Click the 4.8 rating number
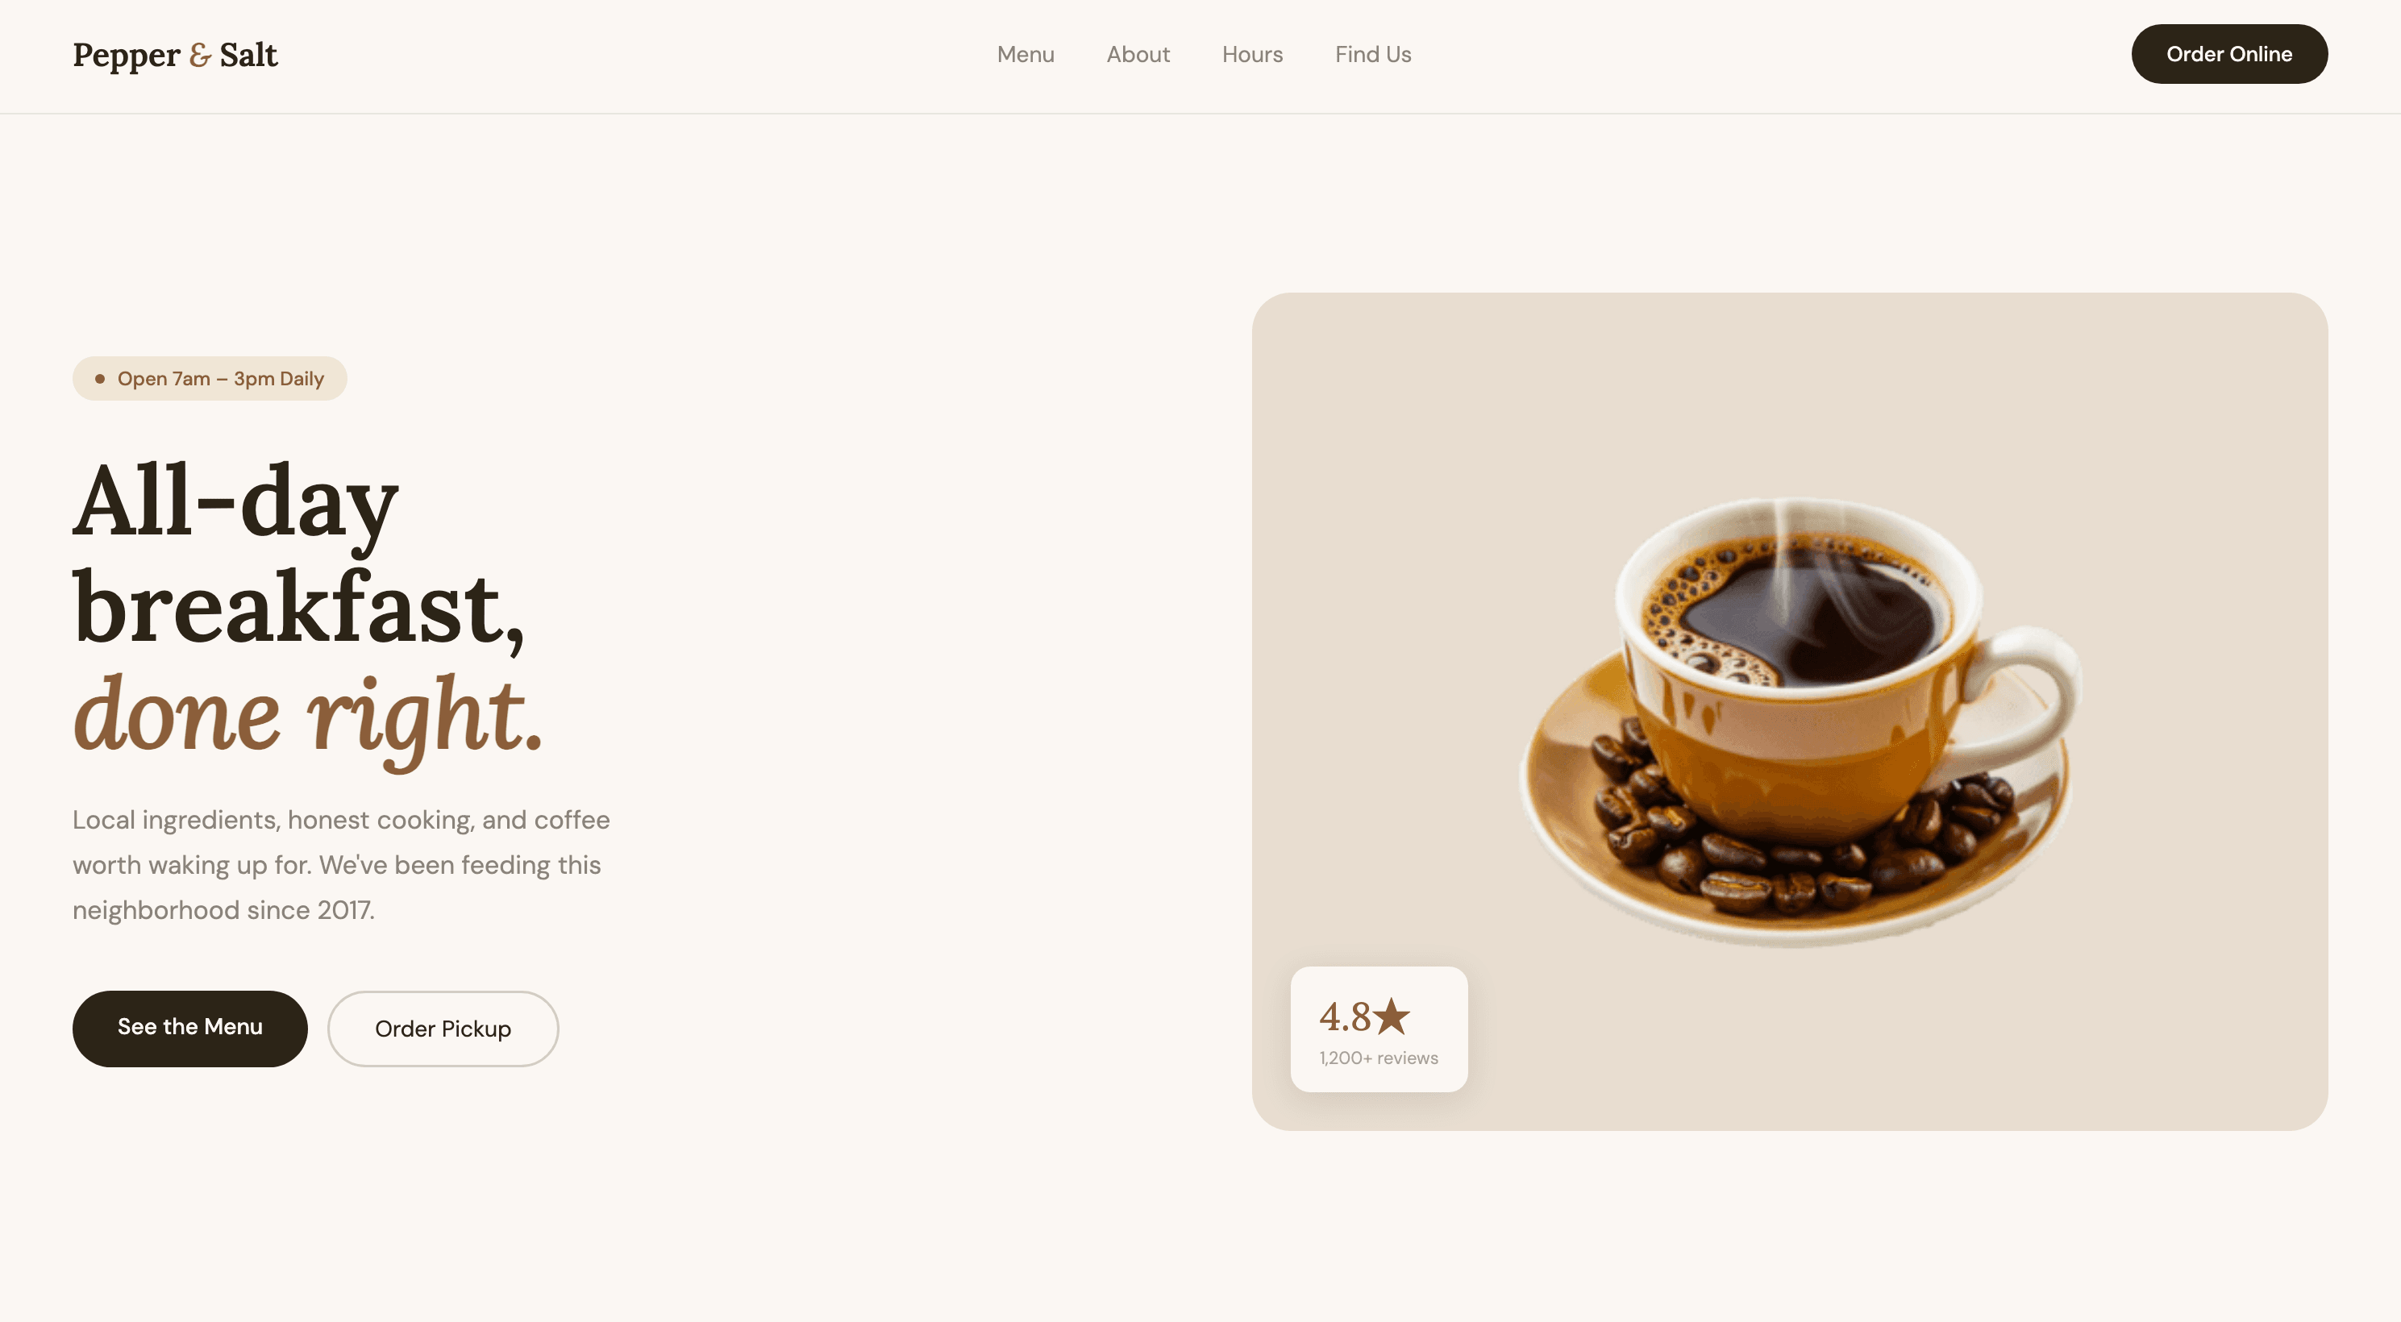 [1345, 1016]
